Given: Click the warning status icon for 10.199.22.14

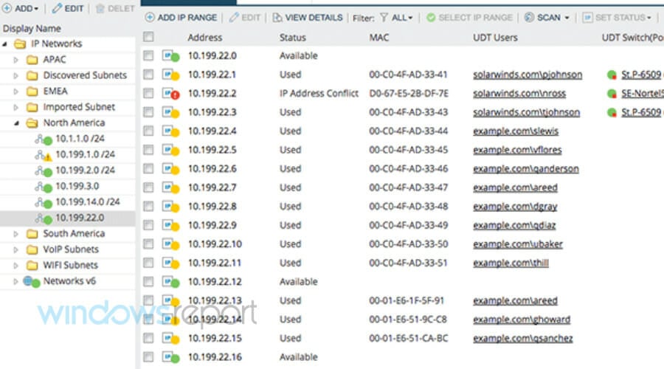Looking at the screenshot, I should [170, 320].
